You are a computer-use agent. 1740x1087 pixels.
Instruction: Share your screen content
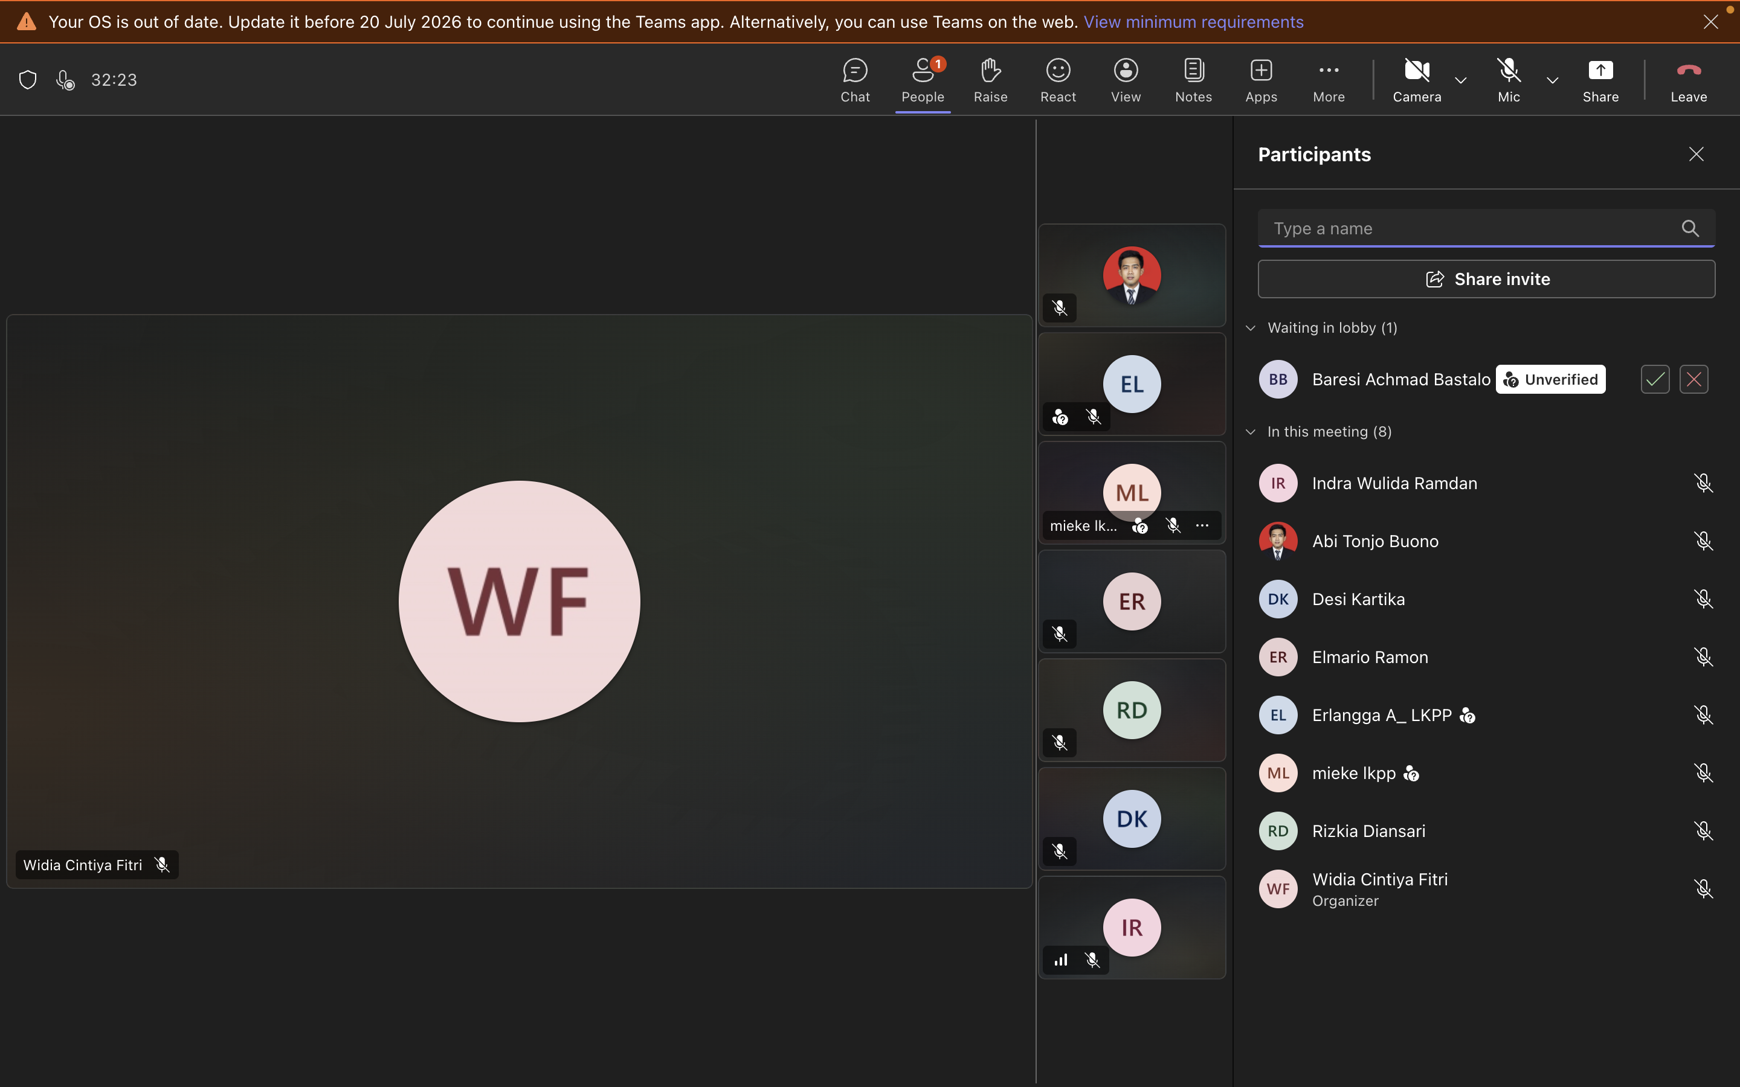1600,80
